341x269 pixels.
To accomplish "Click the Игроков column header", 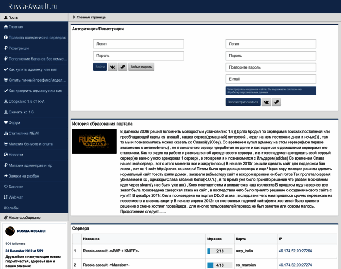I will point(214,239).
